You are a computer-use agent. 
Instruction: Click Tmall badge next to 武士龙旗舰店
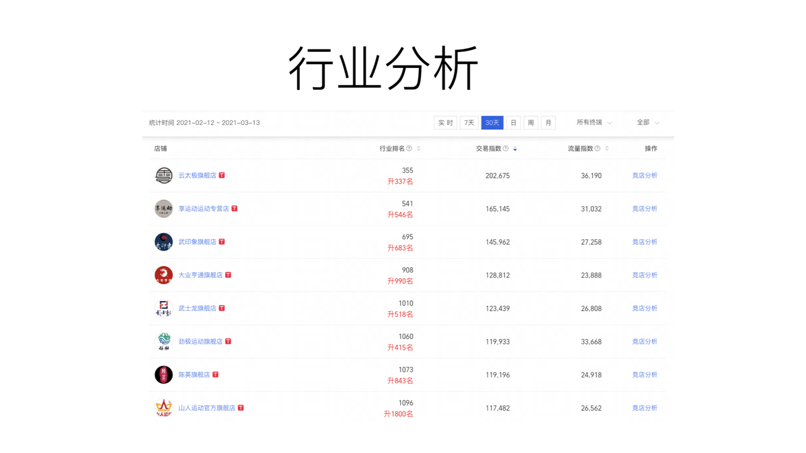click(x=222, y=308)
